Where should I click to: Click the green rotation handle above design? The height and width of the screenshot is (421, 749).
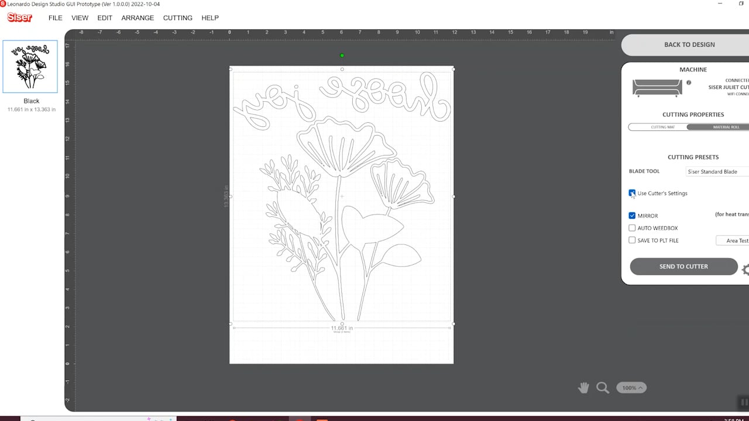[342, 56]
